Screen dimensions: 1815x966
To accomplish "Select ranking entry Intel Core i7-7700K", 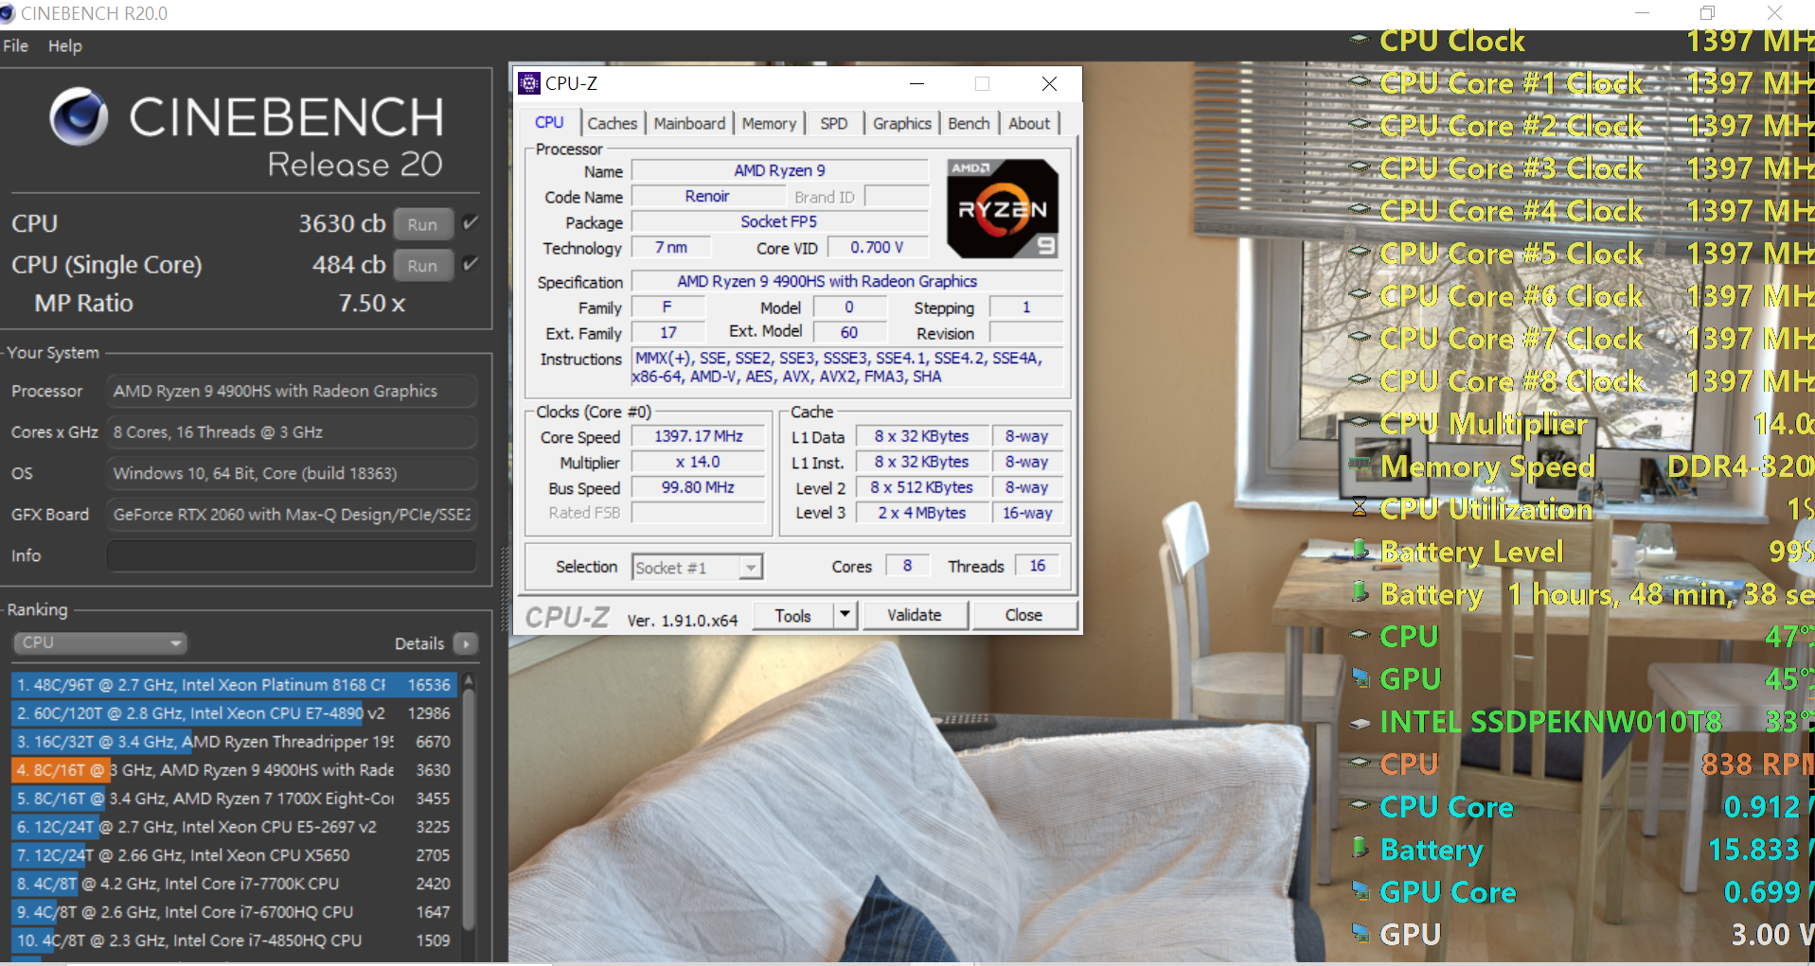I will point(234,883).
